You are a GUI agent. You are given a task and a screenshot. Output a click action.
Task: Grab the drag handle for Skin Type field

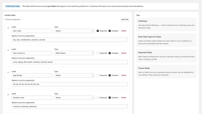click(8, 28)
